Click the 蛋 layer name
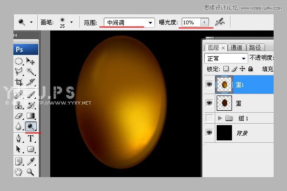This screenshot has height=191, width=287. coord(238,104)
